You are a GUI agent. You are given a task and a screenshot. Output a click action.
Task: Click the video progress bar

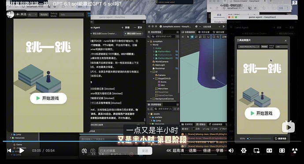tap(152, 141)
